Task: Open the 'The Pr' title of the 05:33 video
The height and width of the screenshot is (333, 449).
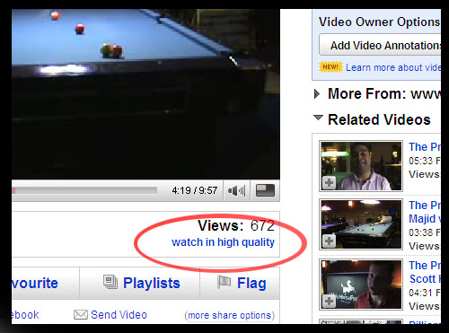Action: 425,147
